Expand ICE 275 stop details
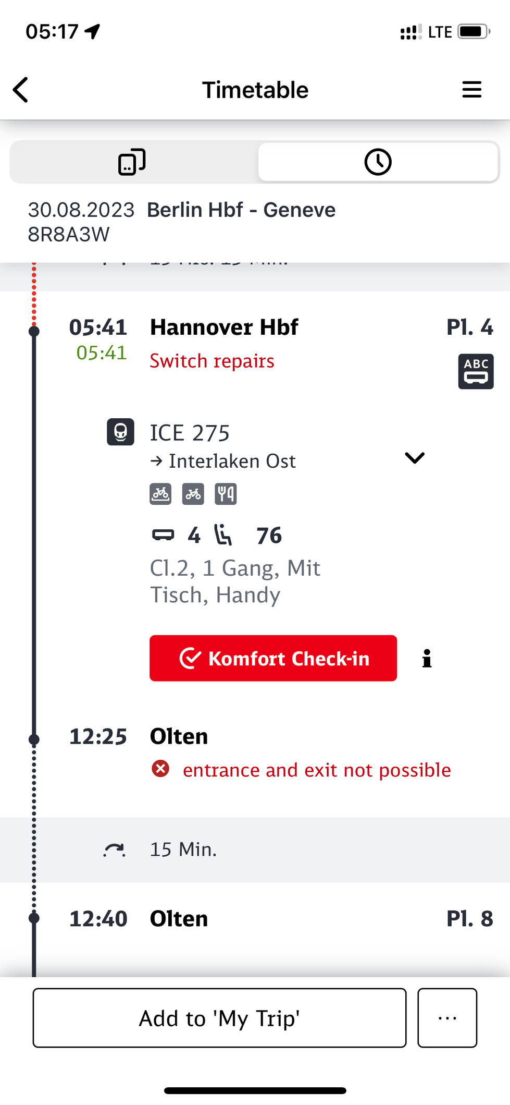Viewport: 510px width, 1105px height. coord(415,458)
